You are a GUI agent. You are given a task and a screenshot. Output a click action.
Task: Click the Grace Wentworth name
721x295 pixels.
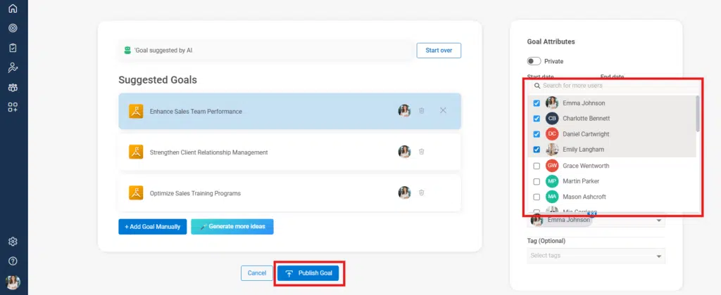(x=586, y=166)
